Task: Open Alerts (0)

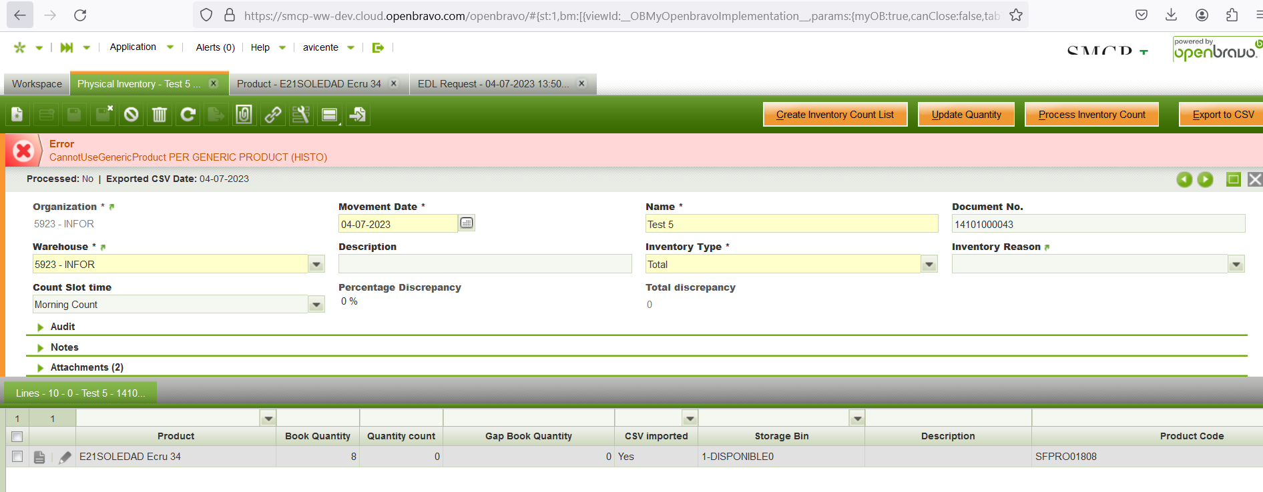Action: (x=215, y=47)
